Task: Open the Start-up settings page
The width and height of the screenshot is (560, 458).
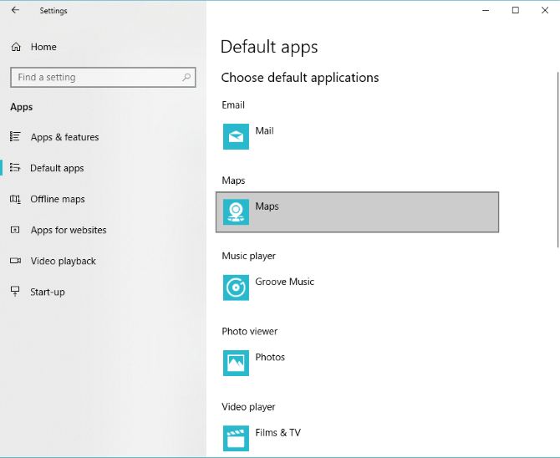Action: (48, 292)
